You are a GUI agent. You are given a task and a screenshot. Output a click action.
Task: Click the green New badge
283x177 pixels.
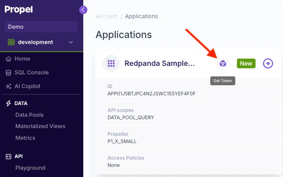246,63
